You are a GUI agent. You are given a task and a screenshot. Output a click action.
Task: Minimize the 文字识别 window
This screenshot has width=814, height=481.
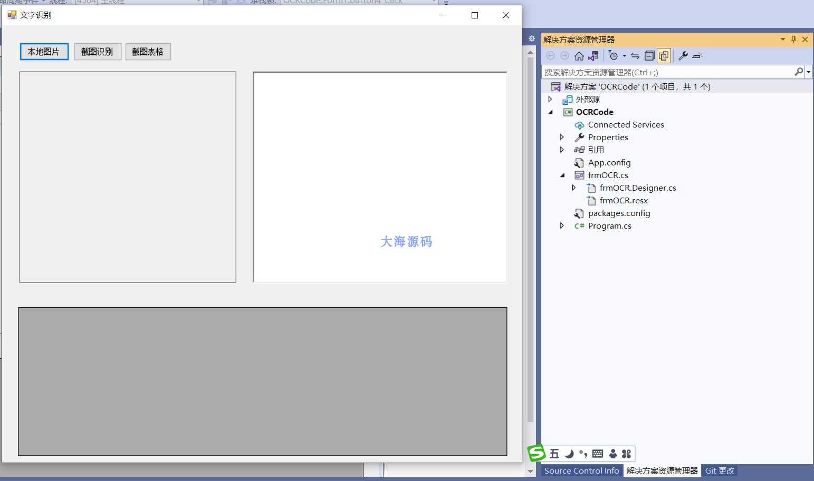[x=444, y=15]
